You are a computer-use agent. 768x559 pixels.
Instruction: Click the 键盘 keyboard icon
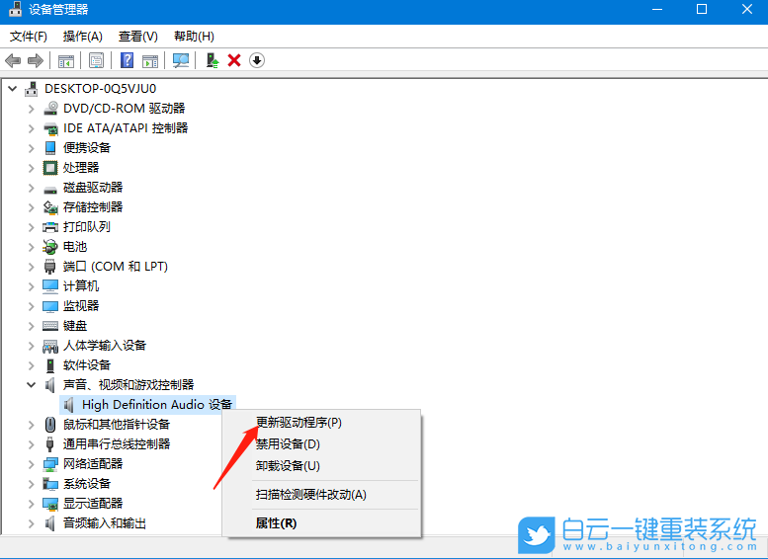(50, 326)
